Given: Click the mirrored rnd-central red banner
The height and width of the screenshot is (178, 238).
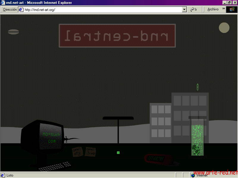Looking at the screenshot, I should pos(117,36).
